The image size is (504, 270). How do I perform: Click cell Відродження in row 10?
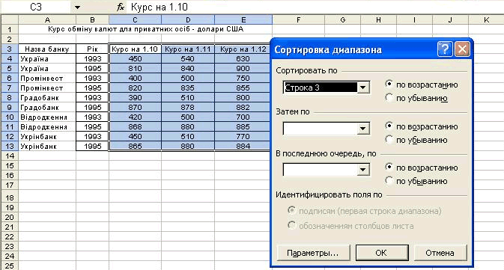coord(47,117)
